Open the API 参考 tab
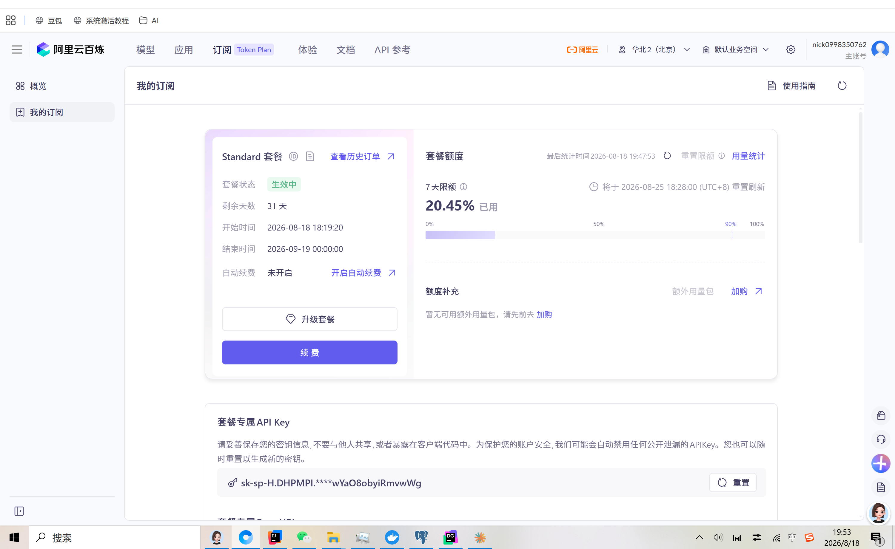The width and height of the screenshot is (895, 549). [392, 50]
